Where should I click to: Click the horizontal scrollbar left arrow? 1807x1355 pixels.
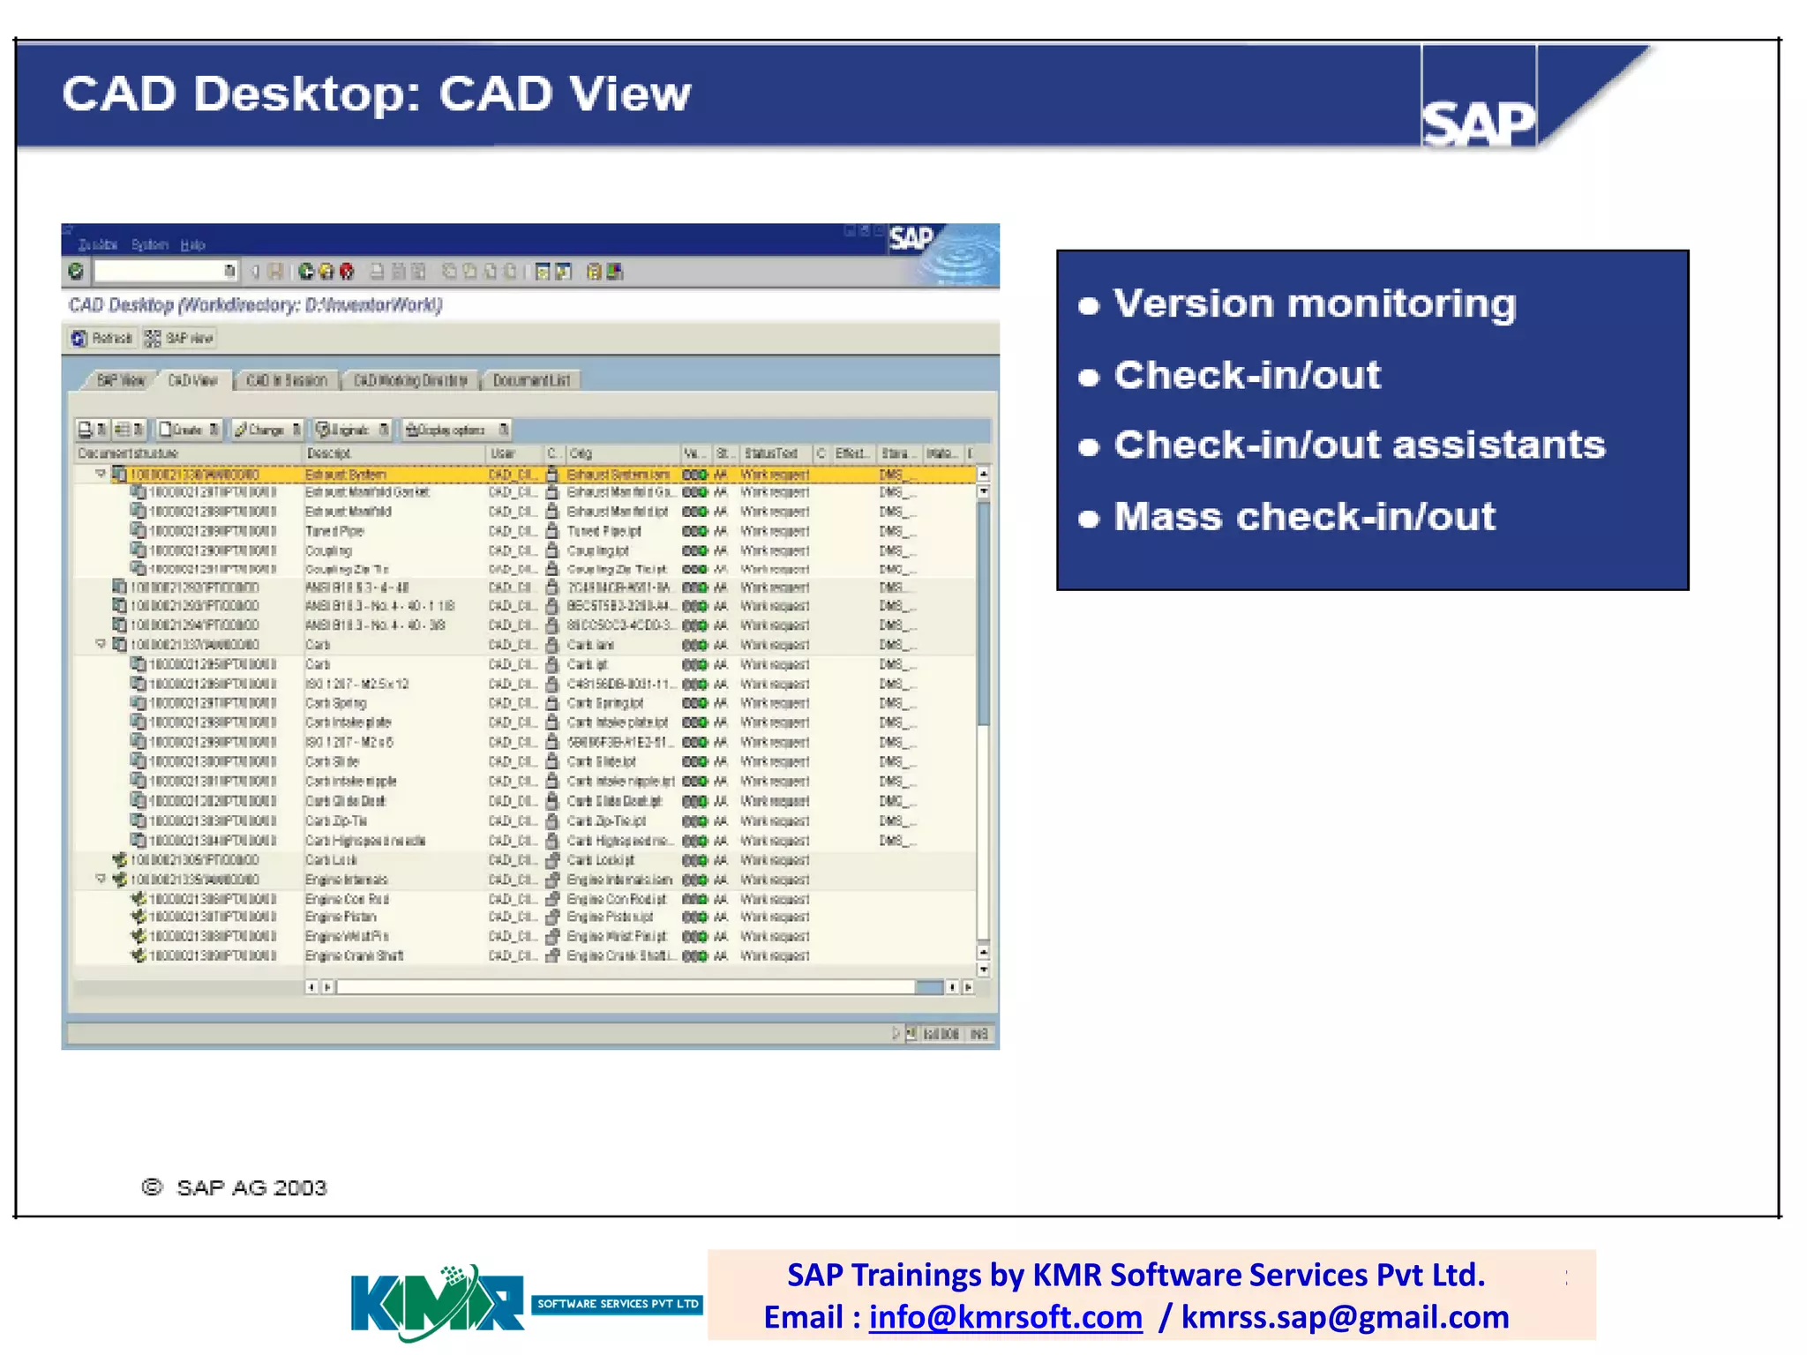click(311, 987)
